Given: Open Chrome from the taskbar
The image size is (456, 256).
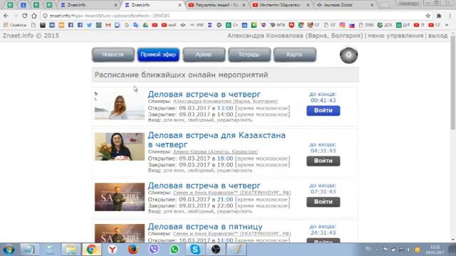Looking at the screenshot, I should 92,250.
